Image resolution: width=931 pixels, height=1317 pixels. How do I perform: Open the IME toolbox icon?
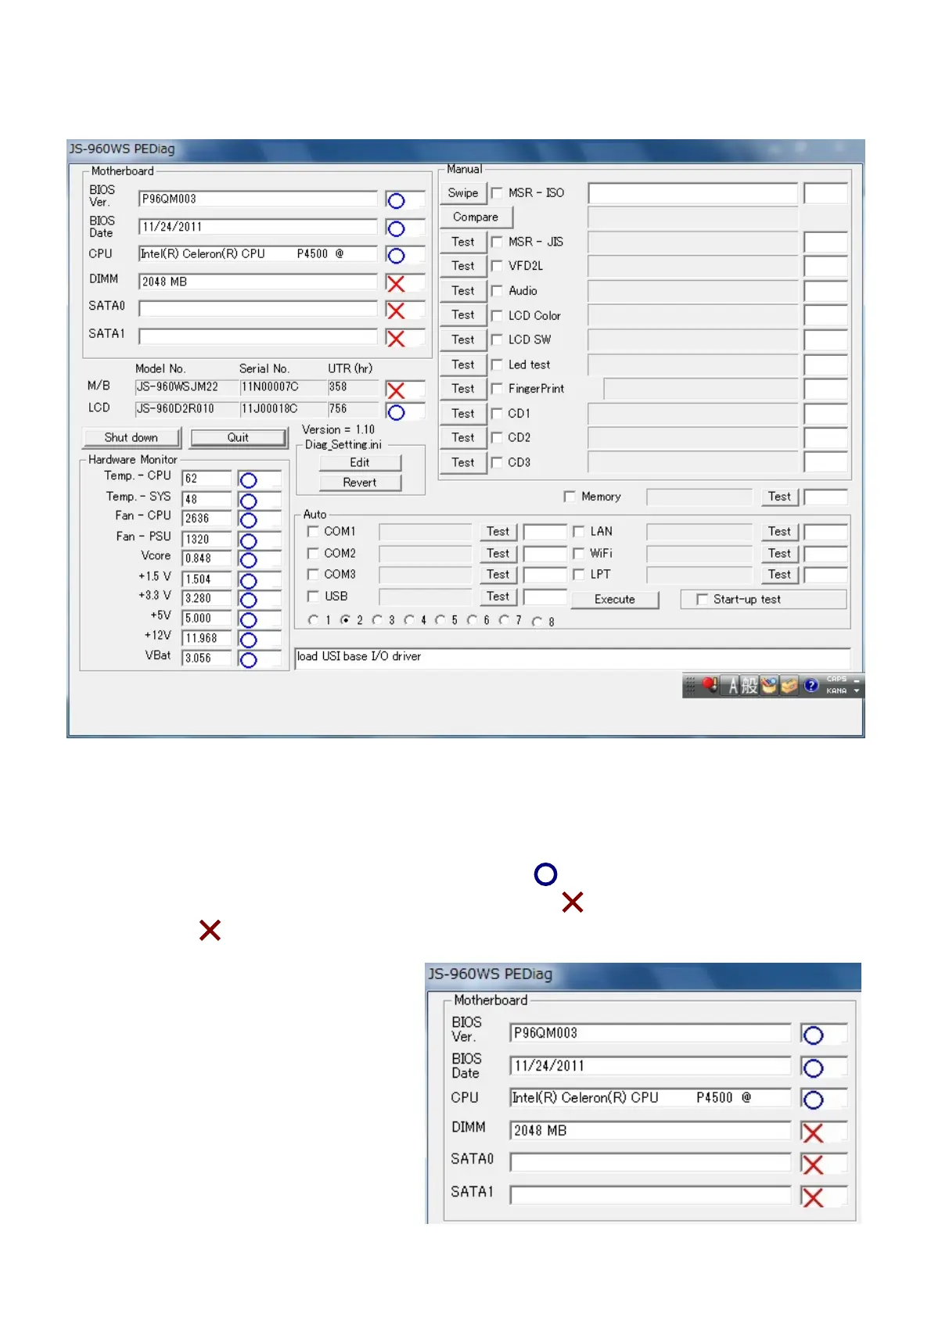[789, 686]
